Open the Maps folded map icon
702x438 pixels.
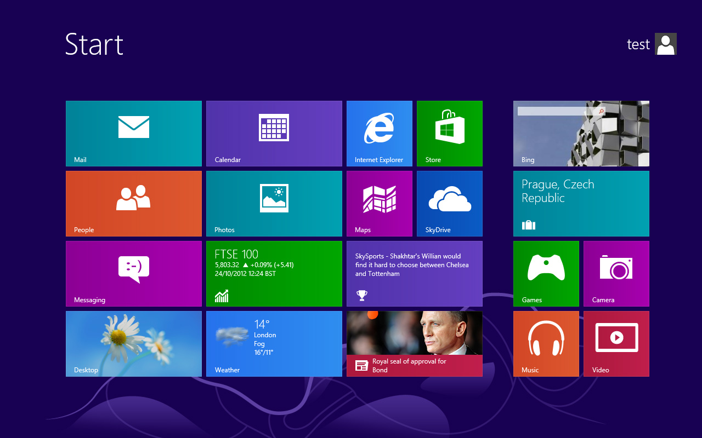pos(380,199)
